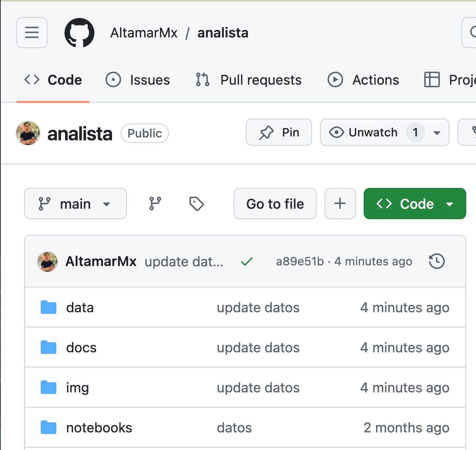
Task: Open the notebooks folder
Action: coord(99,428)
